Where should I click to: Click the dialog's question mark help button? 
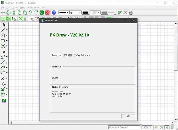pos(125,20)
